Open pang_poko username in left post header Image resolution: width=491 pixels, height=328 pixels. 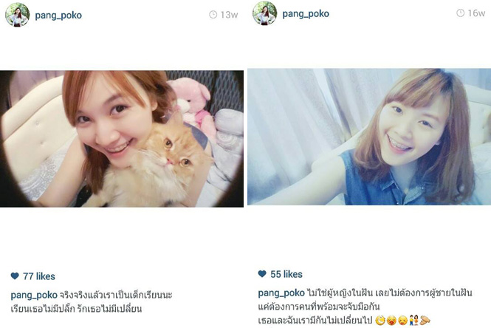(58, 15)
